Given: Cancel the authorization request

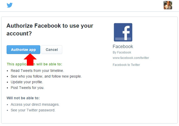Looking at the screenshot, I should [52, 50].
